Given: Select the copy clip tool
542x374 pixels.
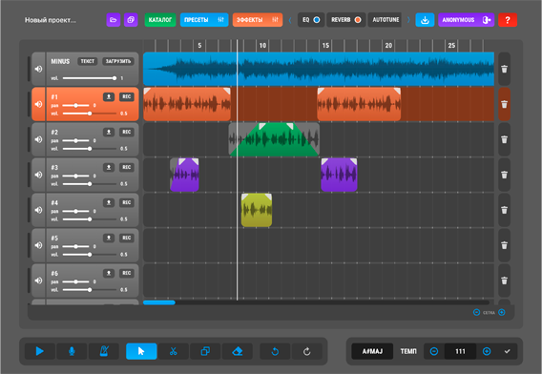Looking at the screenshot, I should [205, 351].
